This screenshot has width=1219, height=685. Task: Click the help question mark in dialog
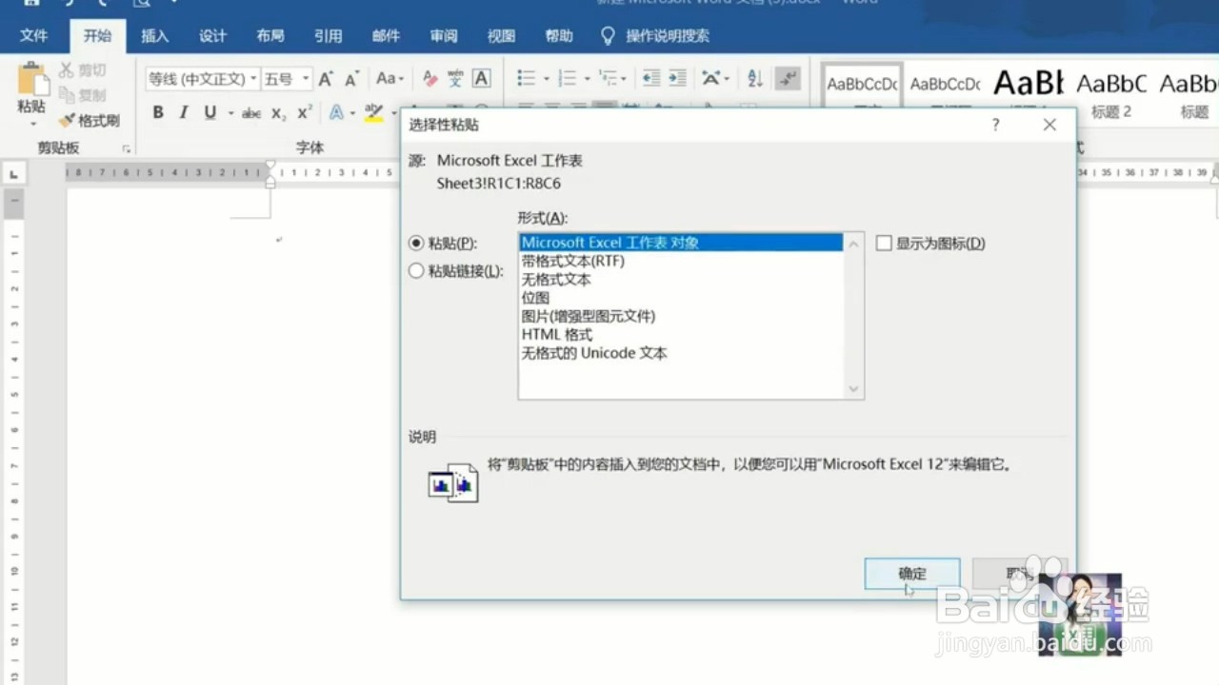click(995, 125)
